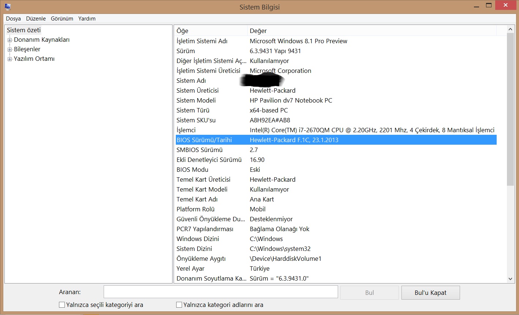Expand the Donanım Kaynakları node
The image size is (519, 315).
(x=10, y=40)
